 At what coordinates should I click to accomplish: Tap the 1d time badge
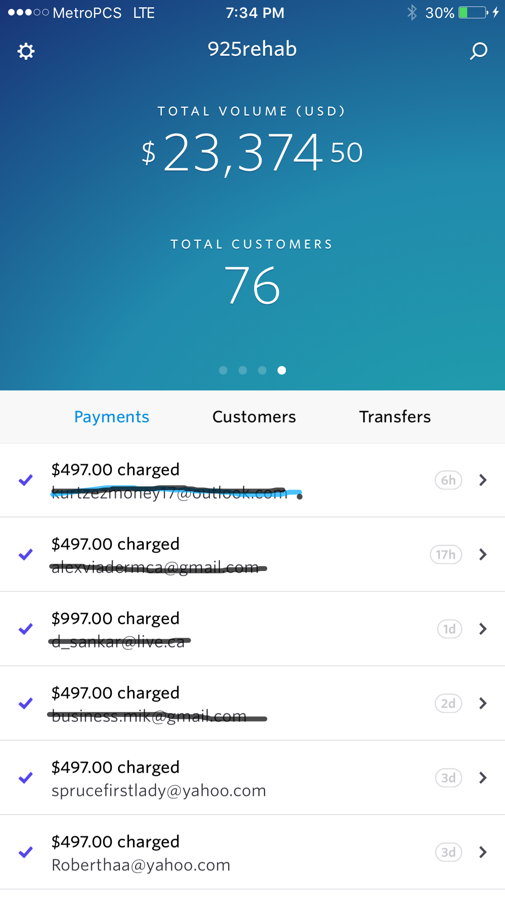(449, 629)
